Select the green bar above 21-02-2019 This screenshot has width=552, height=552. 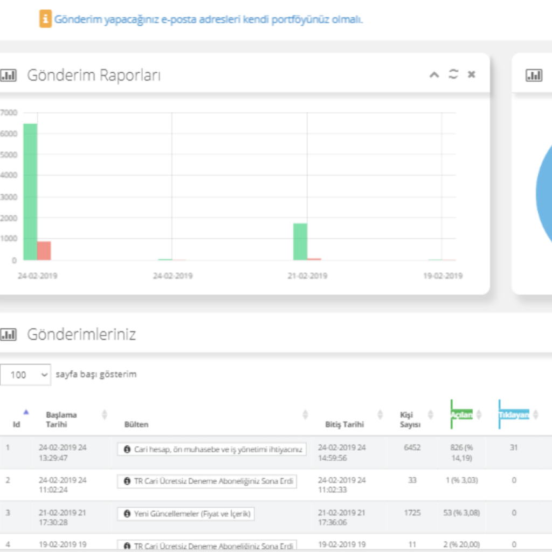300,241
